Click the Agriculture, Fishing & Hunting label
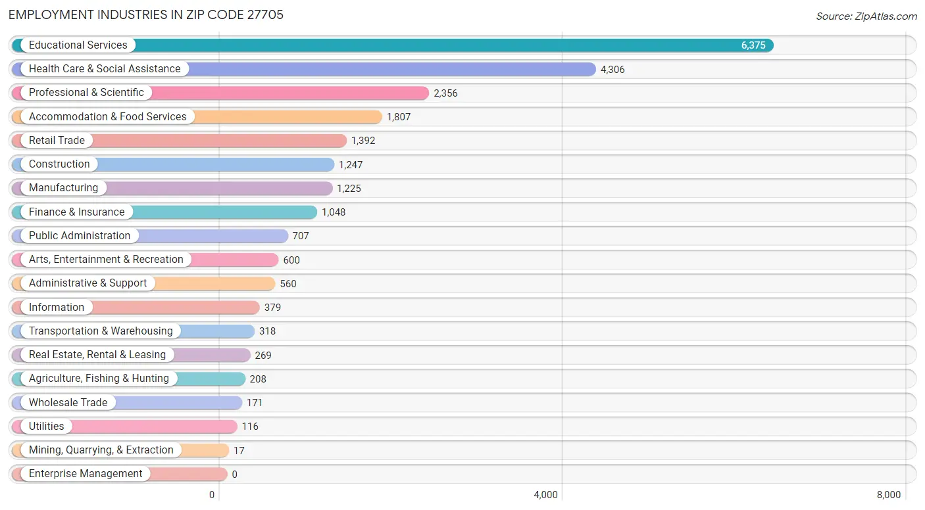The width and height of the screenshot is (925, 510). coord(99,378)
